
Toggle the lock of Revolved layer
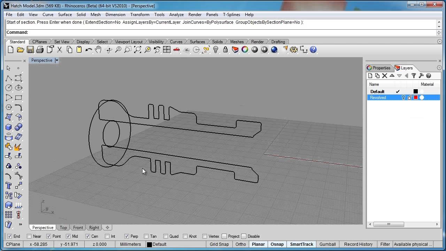(410, 98)
